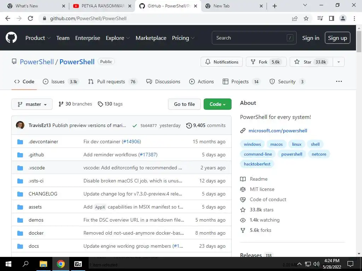Fork the repository with Fork button
Viewport: 362px width, 271px height.
click(266, 62)
